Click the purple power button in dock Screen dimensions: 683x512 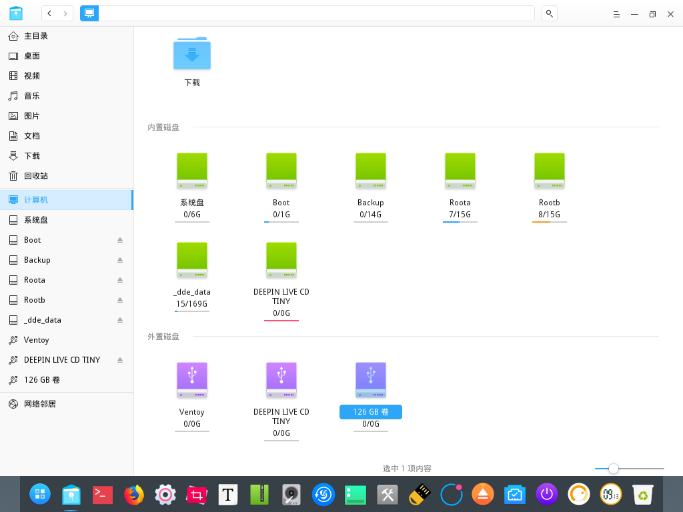(547, 495)
